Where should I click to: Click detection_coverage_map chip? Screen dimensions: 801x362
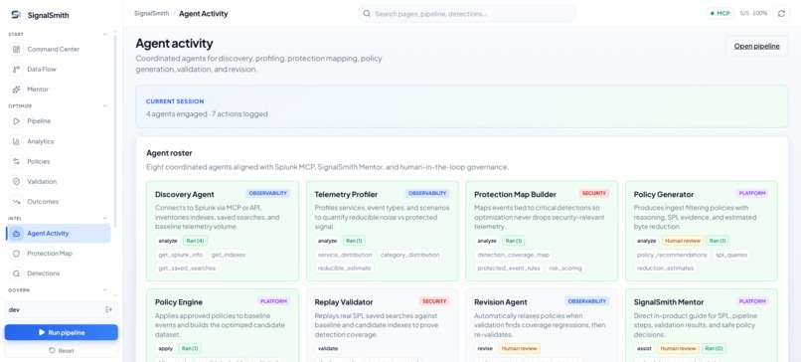[514, 255]
